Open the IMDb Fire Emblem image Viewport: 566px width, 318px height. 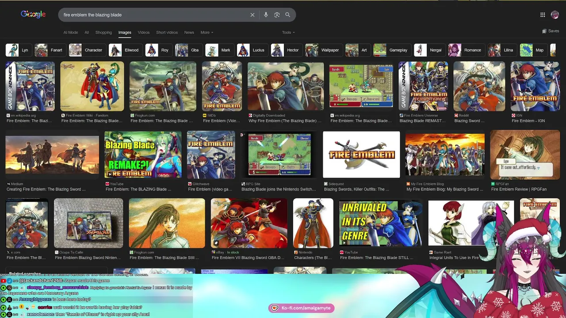click(x=222, y=86)
